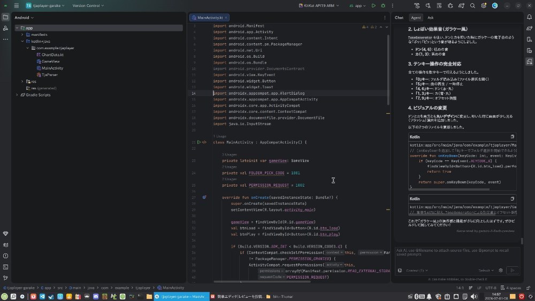This screenshot has height=301, width=535.
Task: Switch AI panel to Agent mode
Action: (416, 18)
